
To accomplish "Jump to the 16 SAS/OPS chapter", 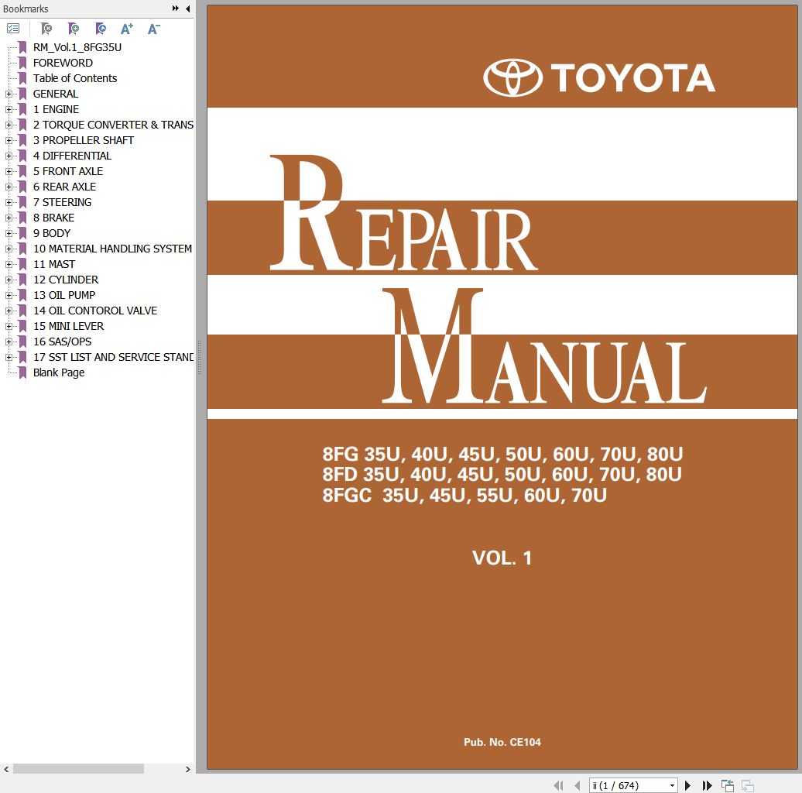I will tap(62, 342).
